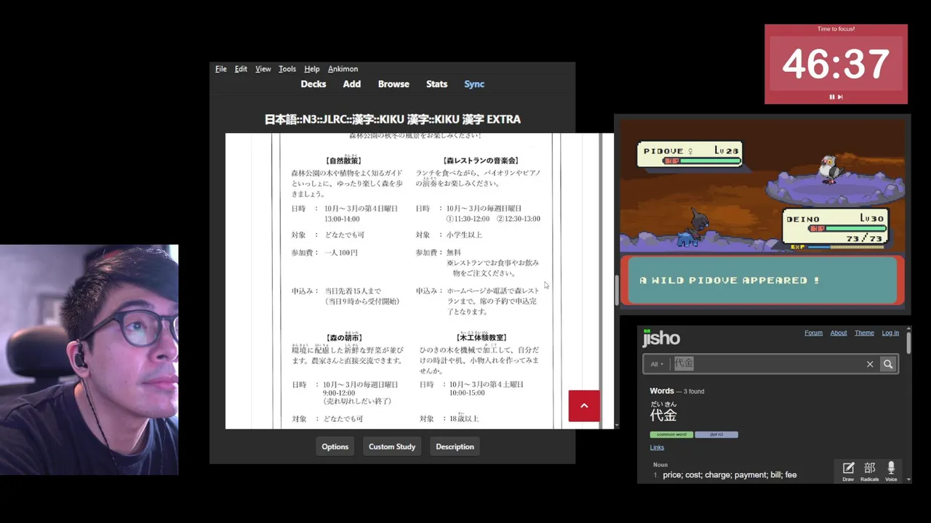This screenshot has width=931, height=523.
Task: Click the 'A WILD PIDOVE APPEARED !' dialog box
Action: click(x=762, y=280)
